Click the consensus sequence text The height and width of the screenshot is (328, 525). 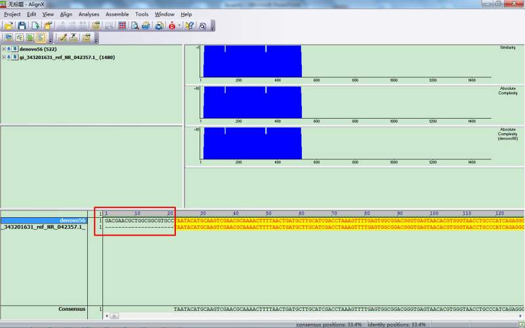point(348,309)
